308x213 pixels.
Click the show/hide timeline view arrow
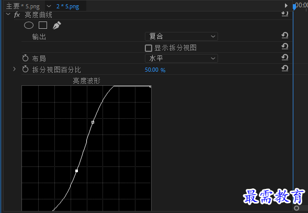pos(286,6)
